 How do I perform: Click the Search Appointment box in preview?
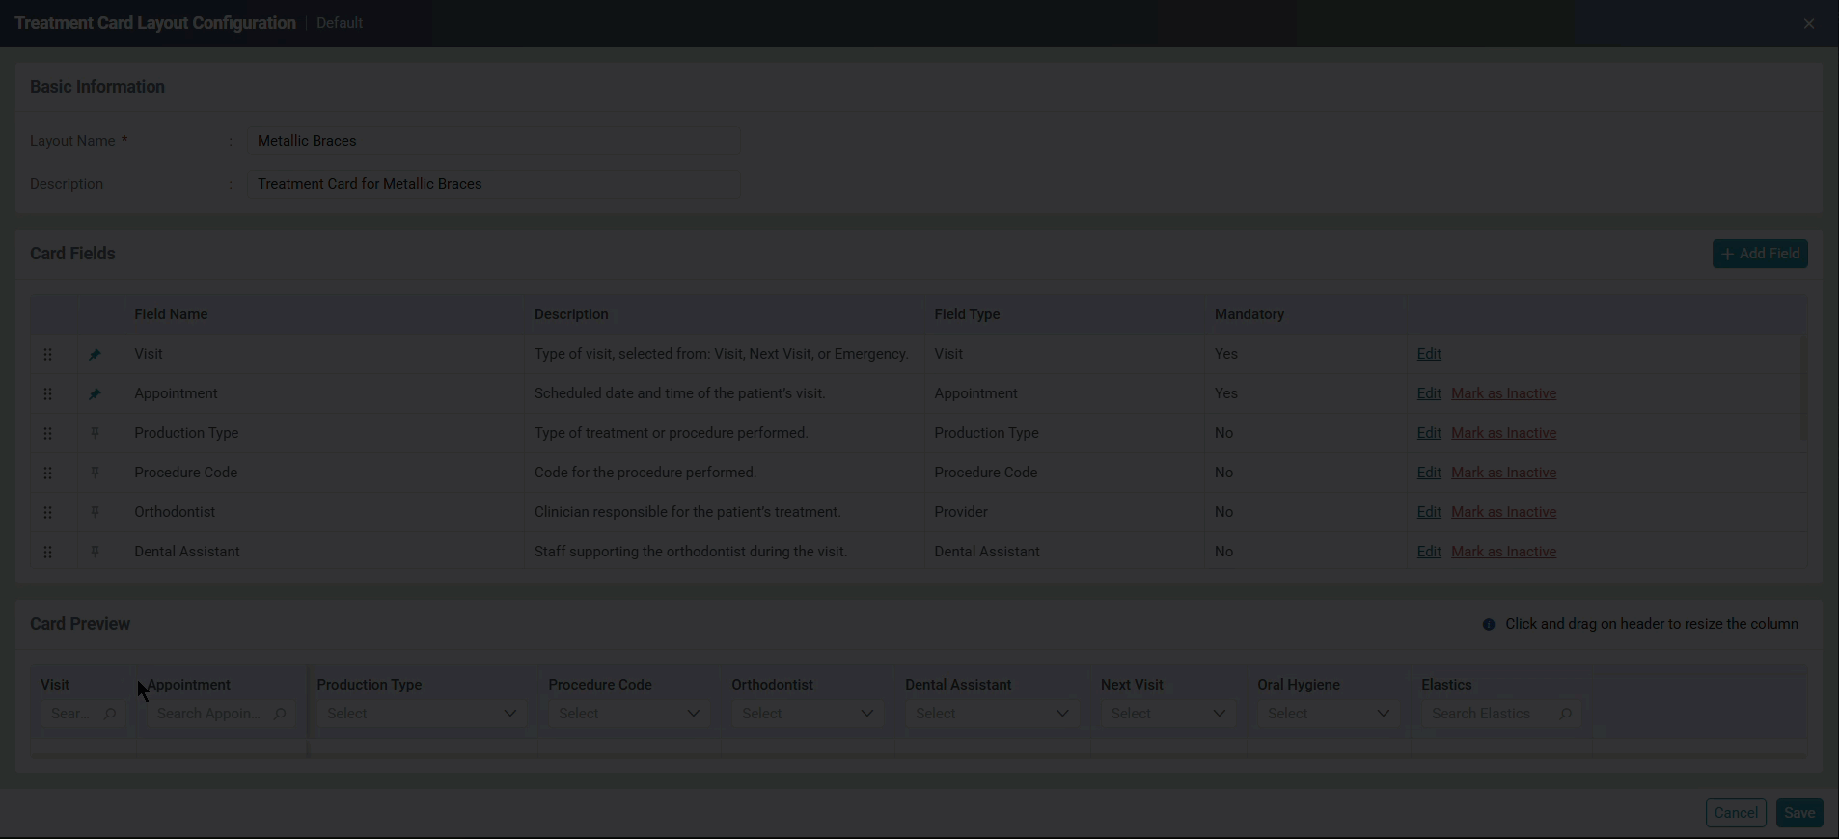pyautogui.click(x=221, y=714)
